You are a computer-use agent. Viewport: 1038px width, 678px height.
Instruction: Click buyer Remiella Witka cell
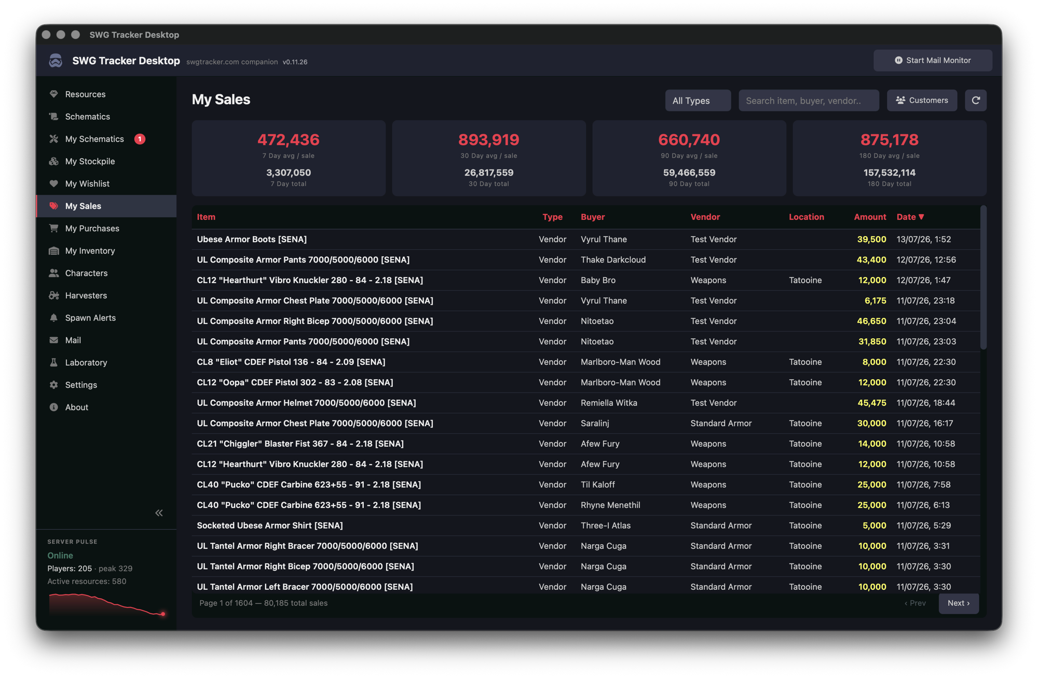click(609, 403)
